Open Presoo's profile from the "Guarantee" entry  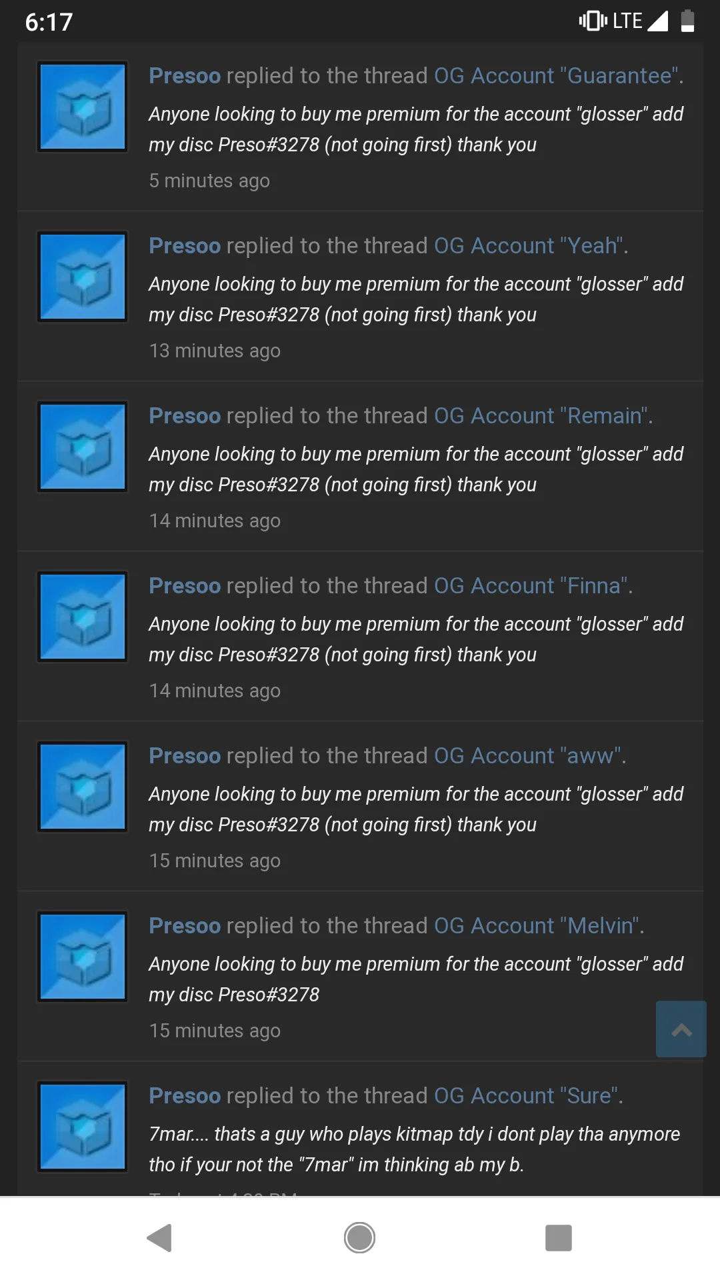(185, 76)
